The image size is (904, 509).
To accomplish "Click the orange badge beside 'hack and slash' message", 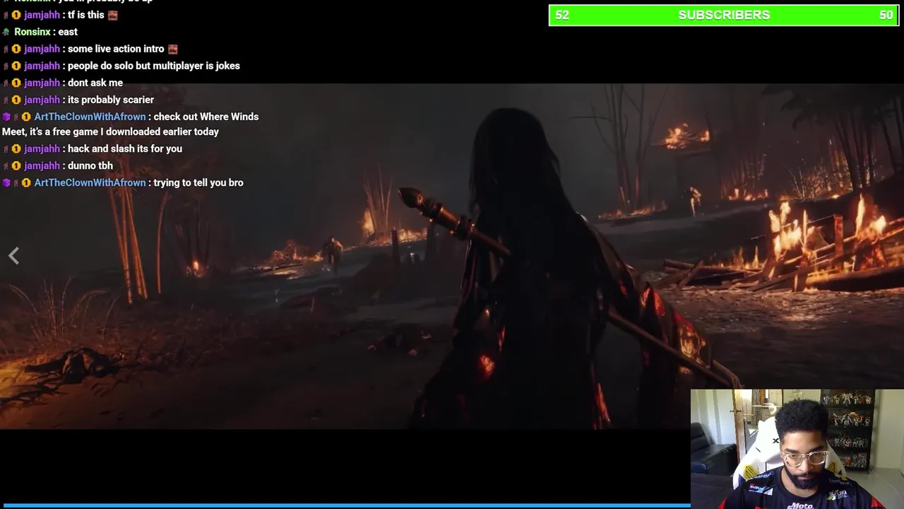I will pyautogui.click(x=16, y=148).
